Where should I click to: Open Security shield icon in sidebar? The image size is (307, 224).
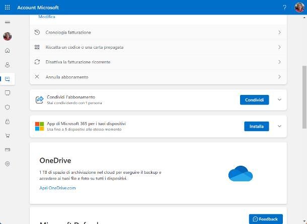(8, 107)
